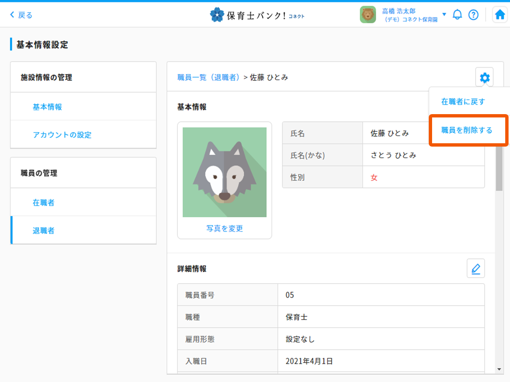This screenshot has height=382, width=510.
Task: Open アカウントの設定 in sidebar
Action: [x=62, y=135]
